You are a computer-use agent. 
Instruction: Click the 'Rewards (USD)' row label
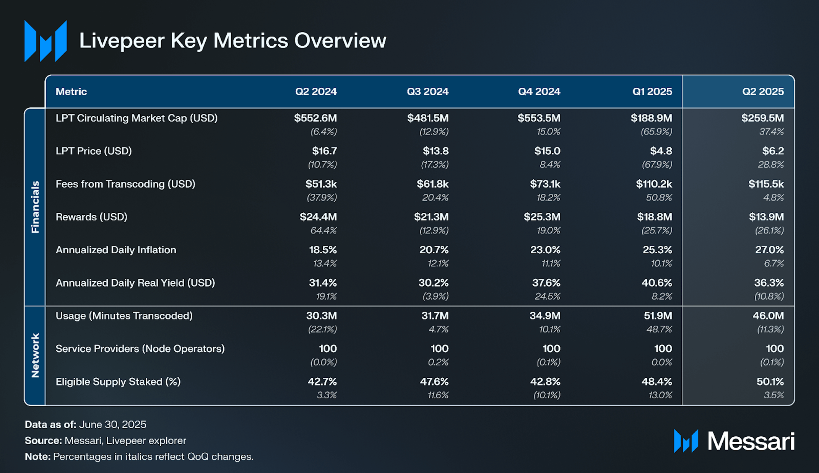pyautogui.click(x=91, y=217)
